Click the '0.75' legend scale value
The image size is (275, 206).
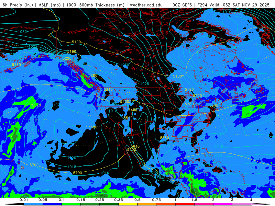[156, 200]
